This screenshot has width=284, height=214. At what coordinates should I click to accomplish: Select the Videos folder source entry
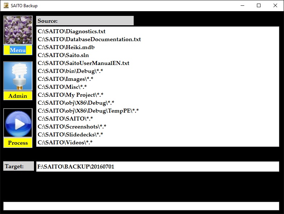65,143
